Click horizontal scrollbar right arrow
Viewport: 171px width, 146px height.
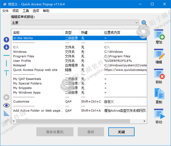(144, 121)
